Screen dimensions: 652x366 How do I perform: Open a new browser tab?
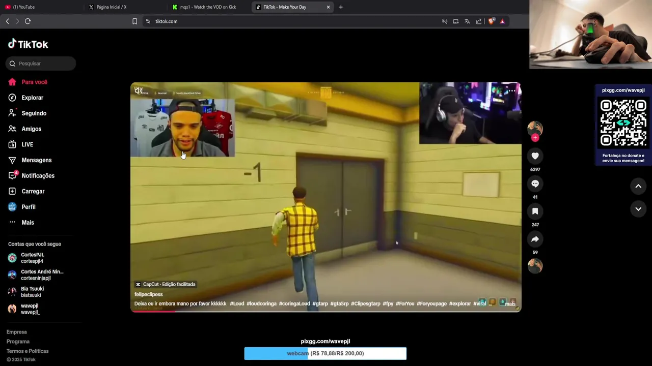point(341,7)
